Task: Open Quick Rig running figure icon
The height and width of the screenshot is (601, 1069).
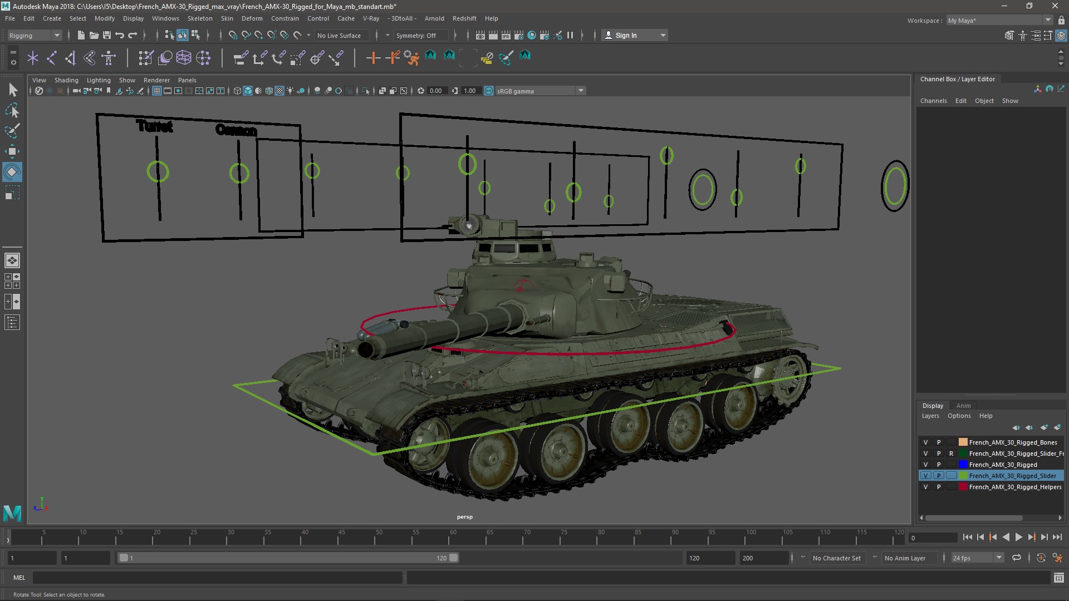Action: (411, 57)
